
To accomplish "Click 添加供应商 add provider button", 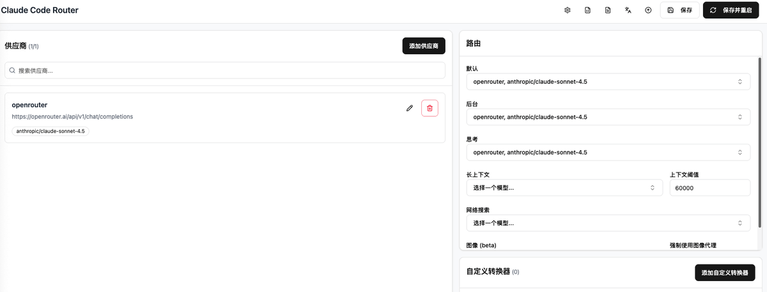I will [424, 46].
